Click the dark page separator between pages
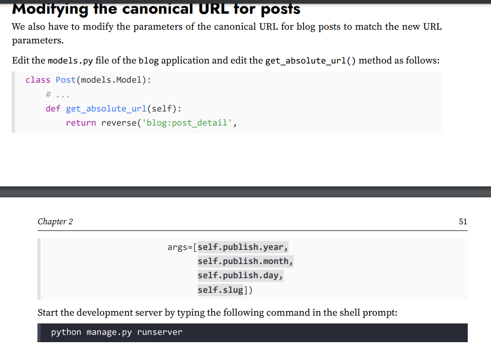Image resolution: width=491 pixels, height=349 pixels. (x=245, y=192)
